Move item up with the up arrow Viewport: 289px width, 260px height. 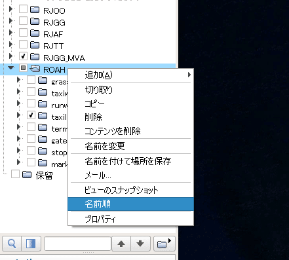(x=121, y=244)
